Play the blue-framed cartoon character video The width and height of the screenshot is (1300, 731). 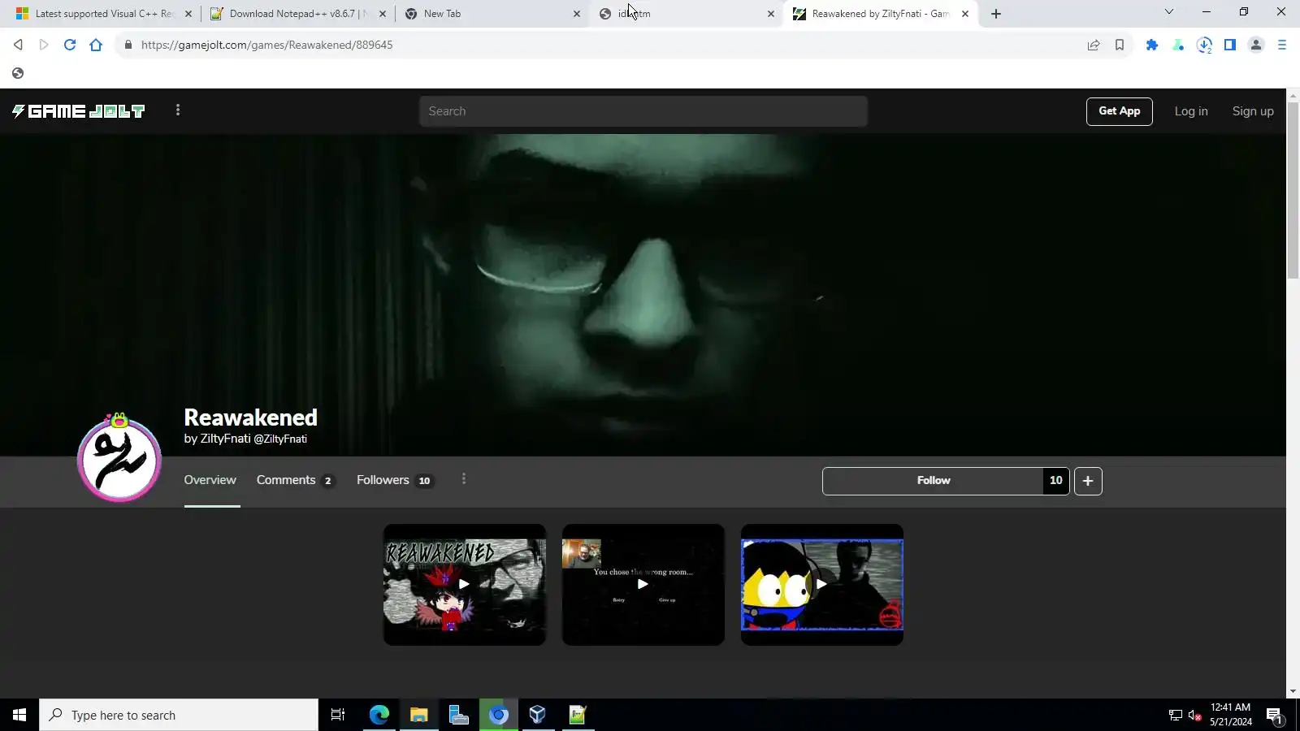point(822,585)
